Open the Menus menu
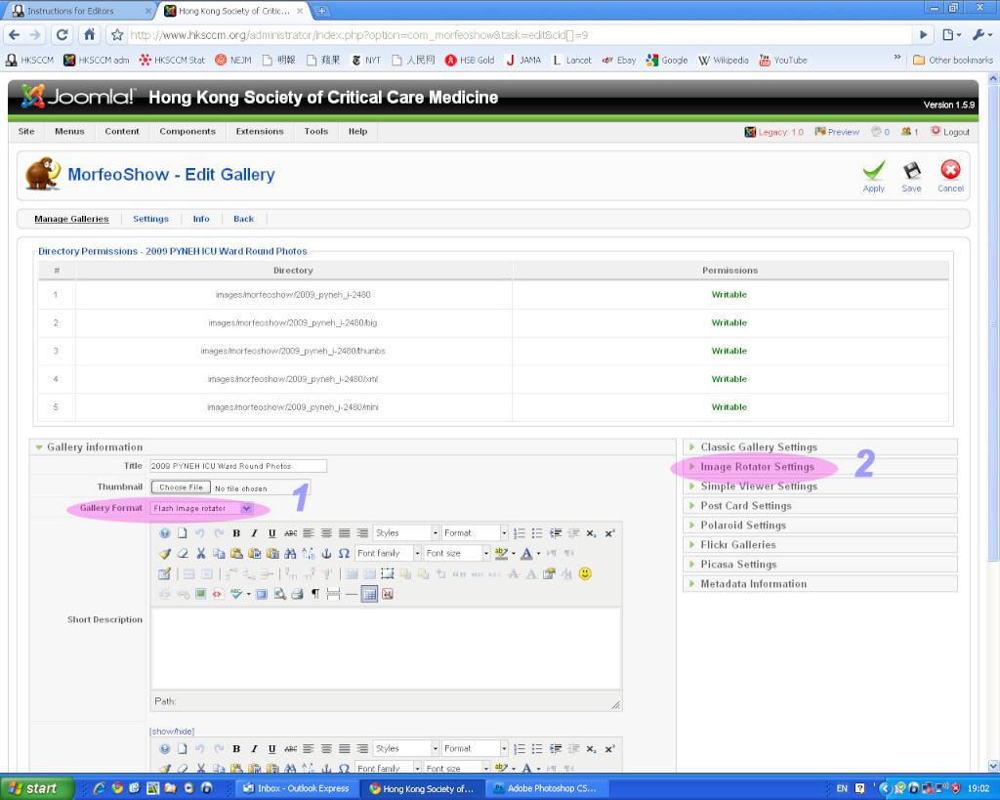 pos(69,132)
